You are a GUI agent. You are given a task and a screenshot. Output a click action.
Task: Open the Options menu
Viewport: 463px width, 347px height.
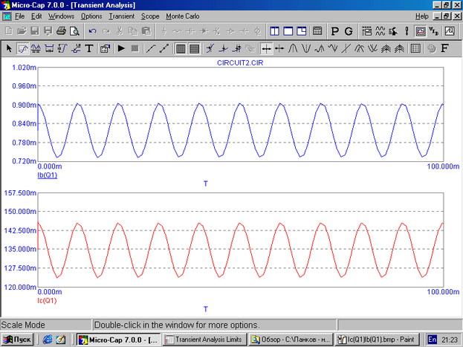[x=91, y=16]
